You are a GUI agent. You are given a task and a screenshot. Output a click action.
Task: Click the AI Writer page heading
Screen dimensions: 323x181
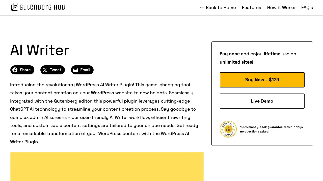pos(39,50)
